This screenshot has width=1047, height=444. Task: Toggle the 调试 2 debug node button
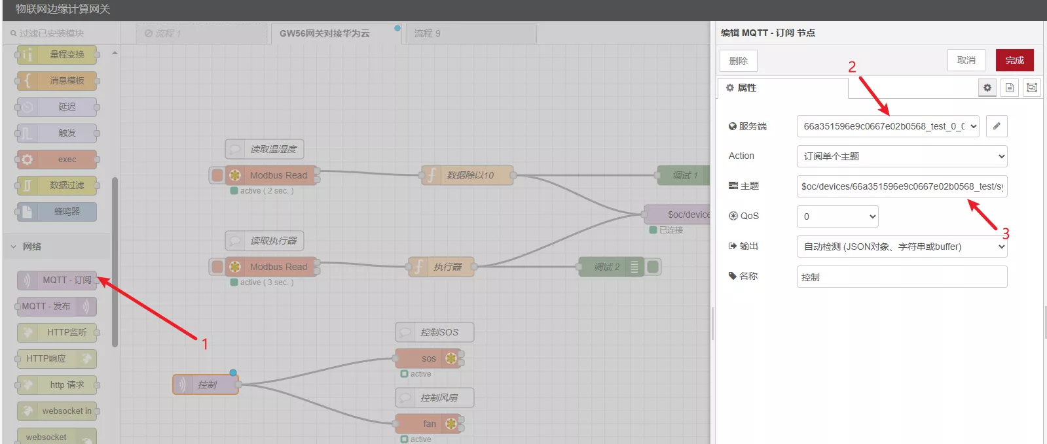coord(653,267)
